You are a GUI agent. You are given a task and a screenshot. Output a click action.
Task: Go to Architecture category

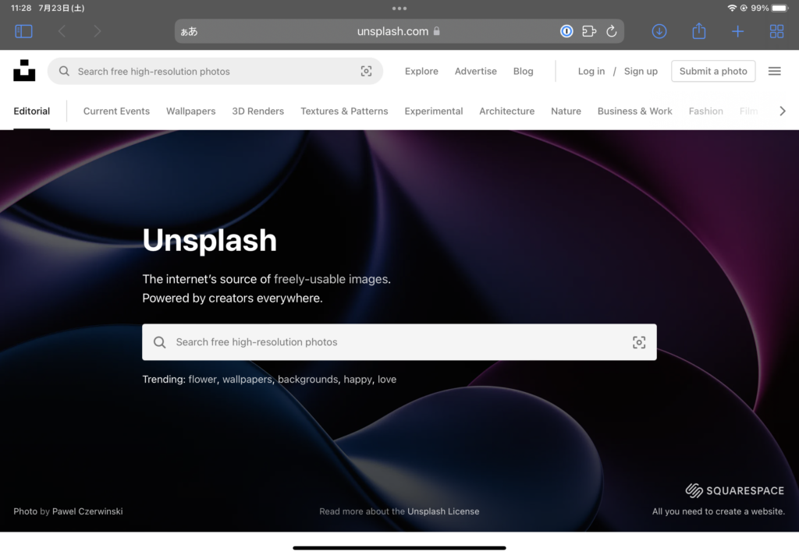tap(506, 111)
